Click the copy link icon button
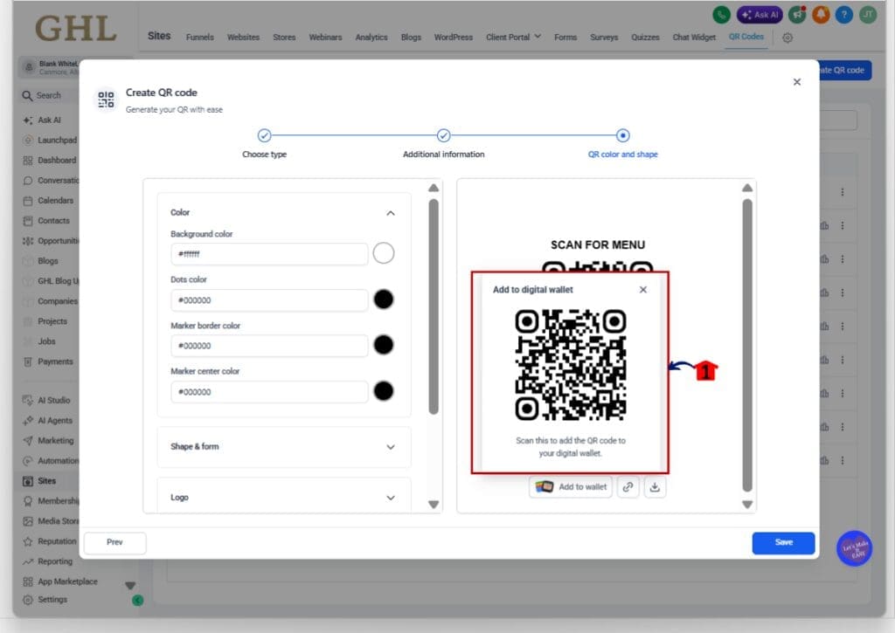Screen dimensions: 895x633 [628, 487]
